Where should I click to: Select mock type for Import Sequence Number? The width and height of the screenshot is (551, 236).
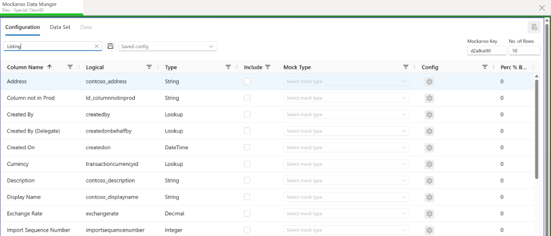346,230
